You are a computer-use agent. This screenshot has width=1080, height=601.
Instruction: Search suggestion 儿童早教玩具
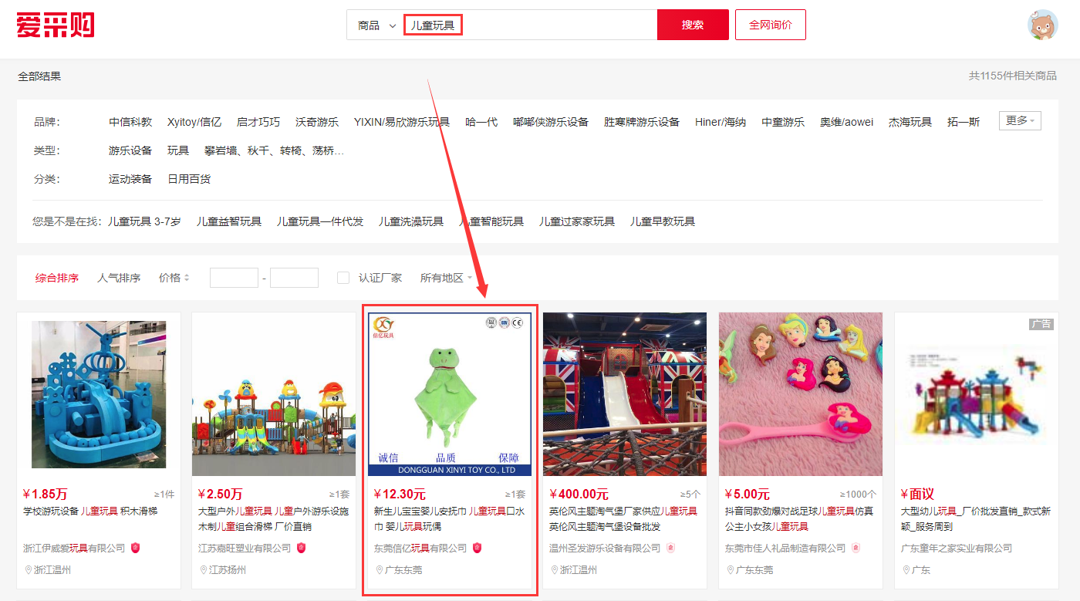(x=663, y=221)
